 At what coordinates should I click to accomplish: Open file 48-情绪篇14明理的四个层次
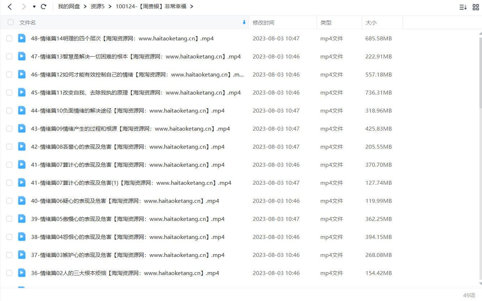click(x=122, y=38)
